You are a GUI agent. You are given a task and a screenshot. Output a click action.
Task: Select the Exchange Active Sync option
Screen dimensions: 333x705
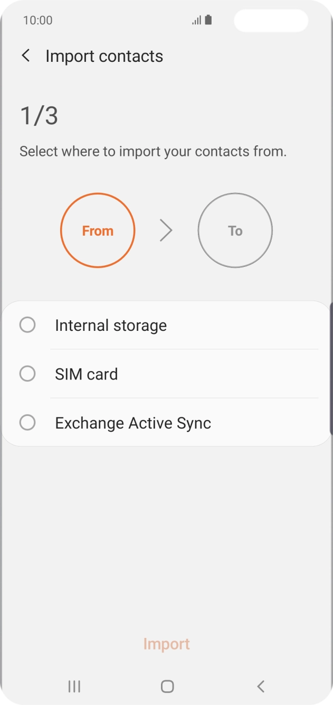[27, 422]
